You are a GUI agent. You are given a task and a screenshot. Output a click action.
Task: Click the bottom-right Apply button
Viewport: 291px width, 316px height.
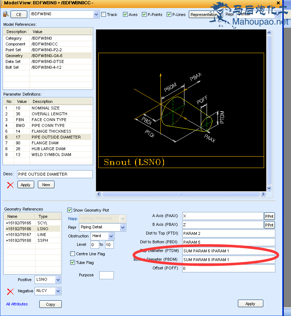(251, 304)
